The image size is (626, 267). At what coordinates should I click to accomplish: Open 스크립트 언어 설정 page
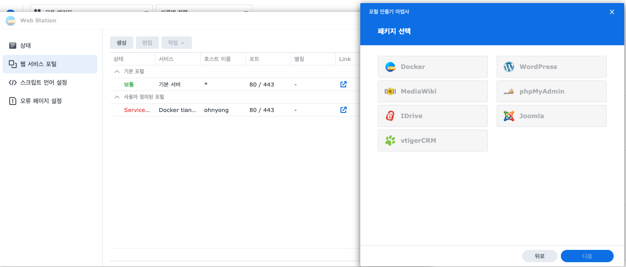50,83
